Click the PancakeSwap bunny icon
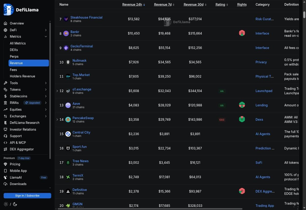This screenshot has height=210, width=306. pos(68,120)
